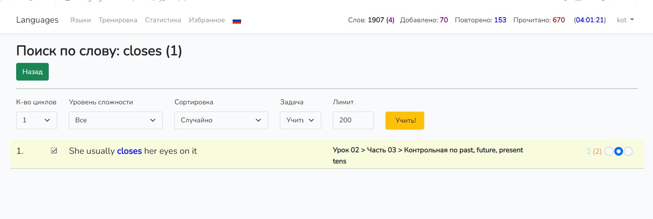The image size is (653, 219).
Task: Toggle the checkbox for sentence 1
Action: (x=54, y=151)
